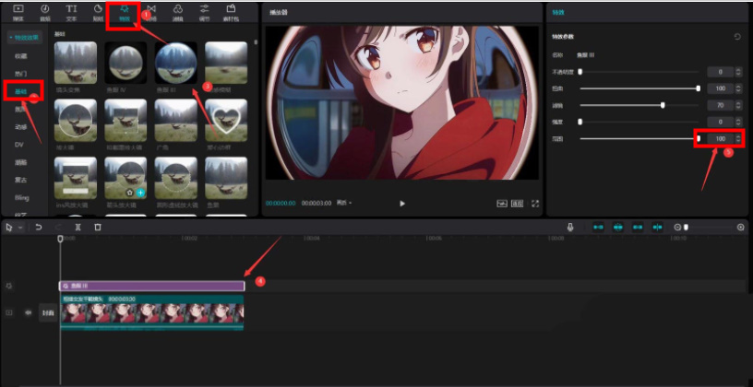Open the transitions tab with bowtie icon

click(151, 12)
